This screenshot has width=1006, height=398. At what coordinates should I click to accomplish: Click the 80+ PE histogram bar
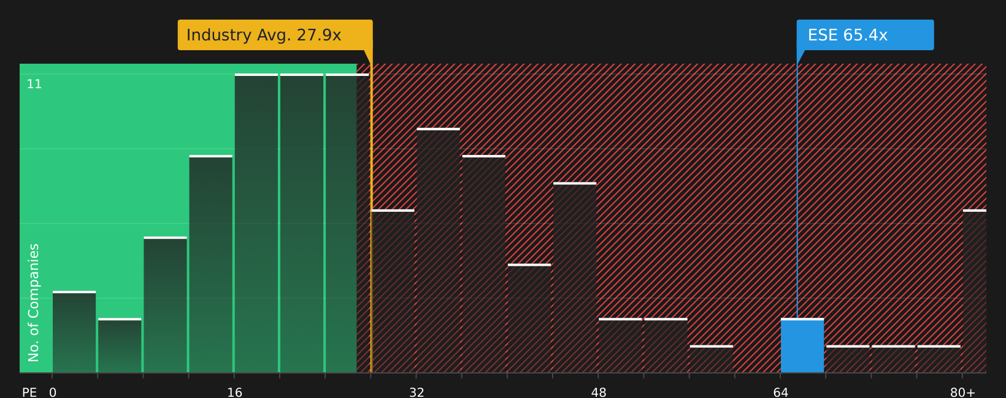point(975,291)
